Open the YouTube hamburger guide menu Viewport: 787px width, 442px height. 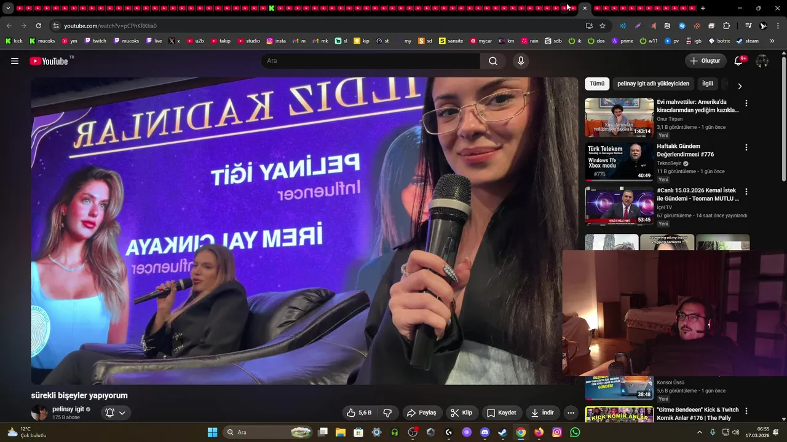[15, 61]
